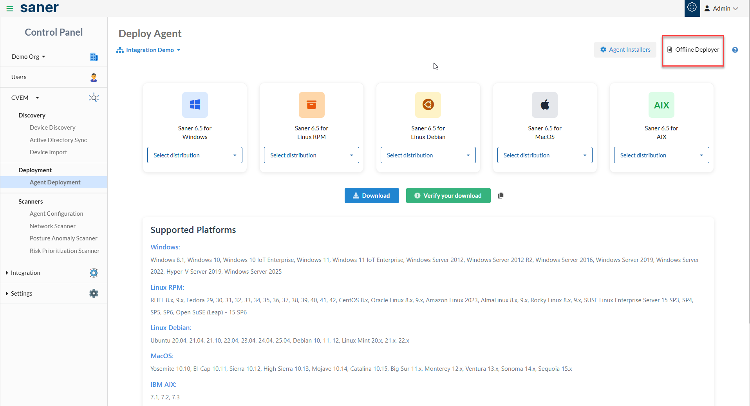Open Device Discovery
This screenshot has width=750, height=406.
click(x=52, y=128)
